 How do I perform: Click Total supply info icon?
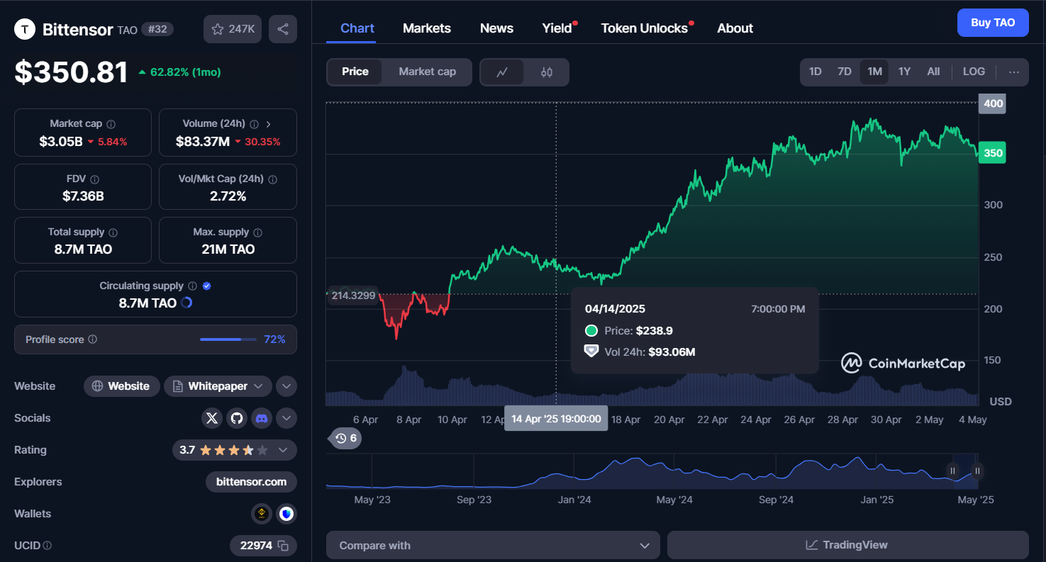113,232
